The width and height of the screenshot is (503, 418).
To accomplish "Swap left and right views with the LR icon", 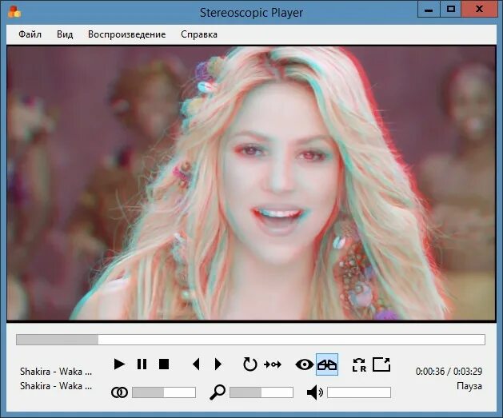I will [x=359, y=364].
